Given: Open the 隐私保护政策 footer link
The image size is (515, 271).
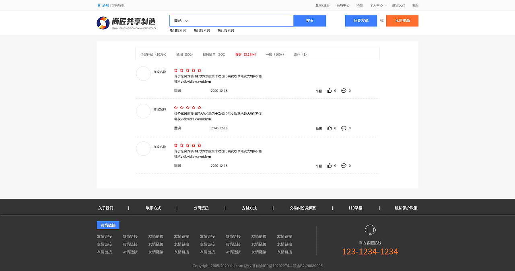Looking at the screenshot, I should coord(406,208).
